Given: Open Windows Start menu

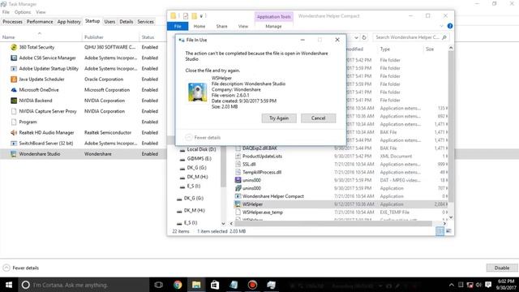Looking at the screenshot, I should tap(9, 285).
